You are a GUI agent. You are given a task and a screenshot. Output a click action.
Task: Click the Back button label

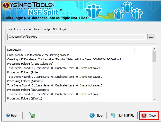100,116
